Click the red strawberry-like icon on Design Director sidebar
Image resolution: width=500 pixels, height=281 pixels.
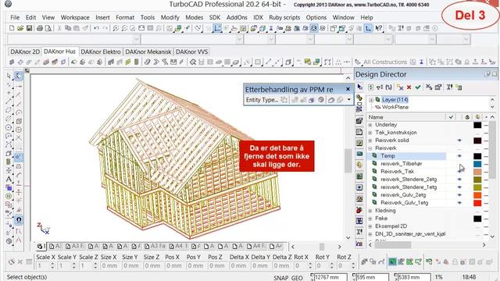pyautogui.click(x=359, y=210)
